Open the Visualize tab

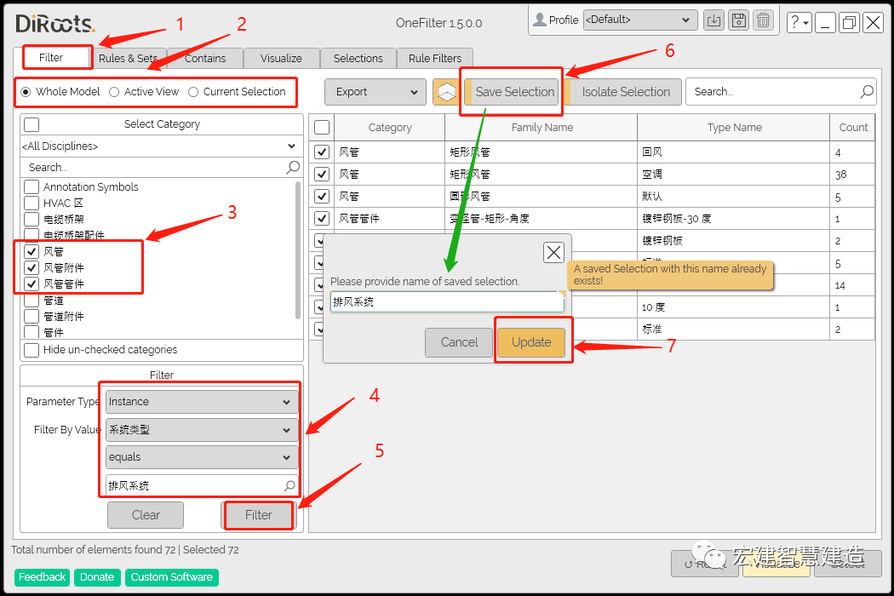click(281, 58)
